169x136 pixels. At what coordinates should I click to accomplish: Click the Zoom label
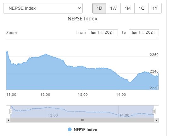point(12,33)
